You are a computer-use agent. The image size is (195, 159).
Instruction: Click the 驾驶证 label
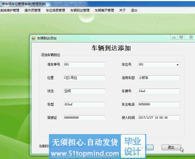[x=52, y=118]
